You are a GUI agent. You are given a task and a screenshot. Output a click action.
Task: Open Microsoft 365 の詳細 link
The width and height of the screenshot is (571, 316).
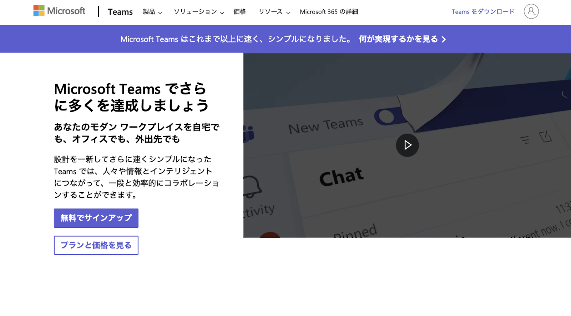[329, 12]
